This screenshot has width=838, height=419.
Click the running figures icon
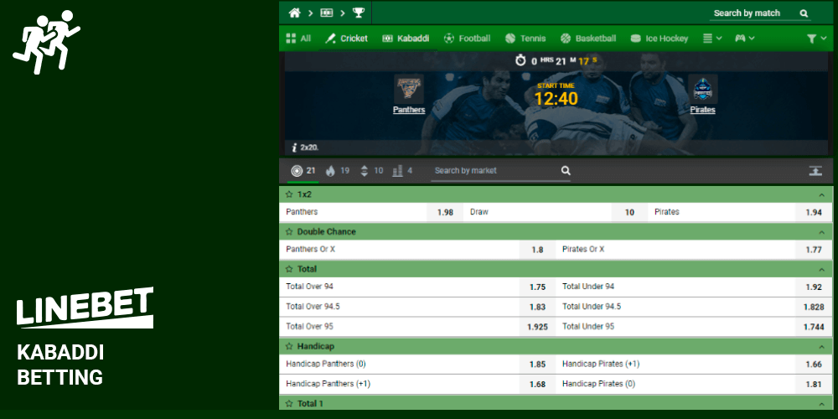[x=46, y=42]
